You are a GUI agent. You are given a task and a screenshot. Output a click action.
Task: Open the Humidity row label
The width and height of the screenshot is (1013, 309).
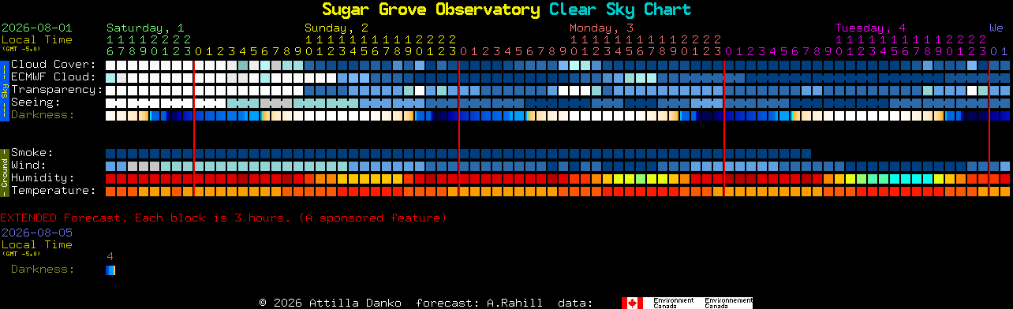43,178
